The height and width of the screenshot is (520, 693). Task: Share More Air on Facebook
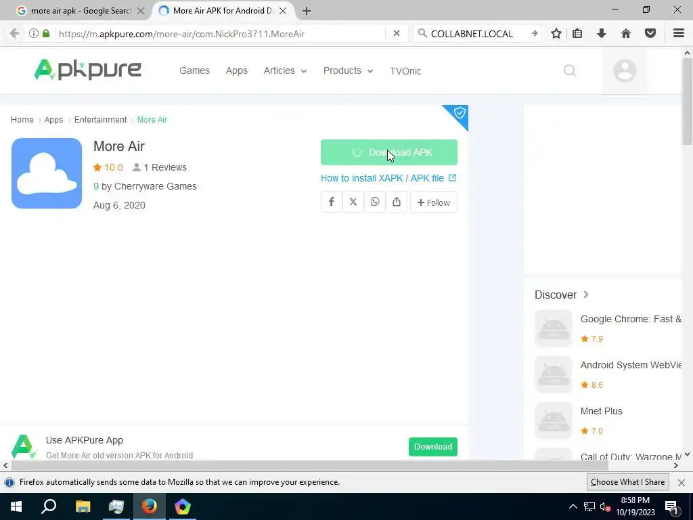point(331,202)
